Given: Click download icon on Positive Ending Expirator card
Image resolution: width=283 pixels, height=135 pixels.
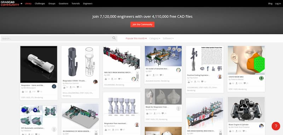Looking at the screenshot, I should tap(195, 82).
